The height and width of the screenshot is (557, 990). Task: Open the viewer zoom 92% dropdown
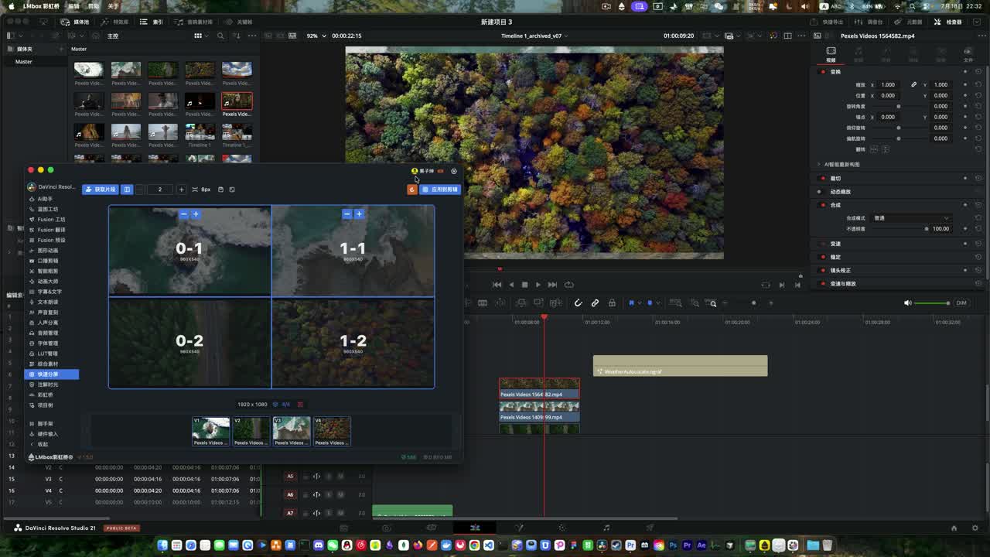pyautogui.click(x=315, y=36)
